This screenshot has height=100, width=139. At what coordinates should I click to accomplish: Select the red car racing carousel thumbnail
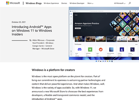point(101,39)
